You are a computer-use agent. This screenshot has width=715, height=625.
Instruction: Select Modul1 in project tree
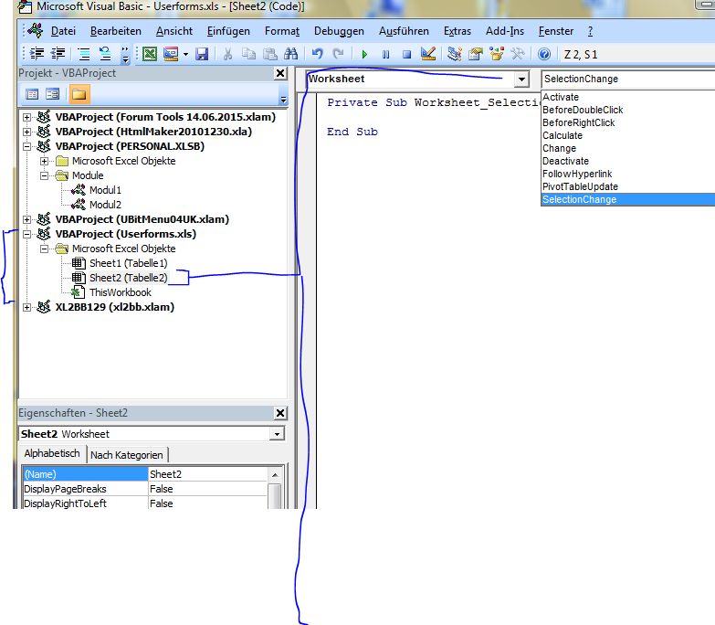[x=105, y=190]
